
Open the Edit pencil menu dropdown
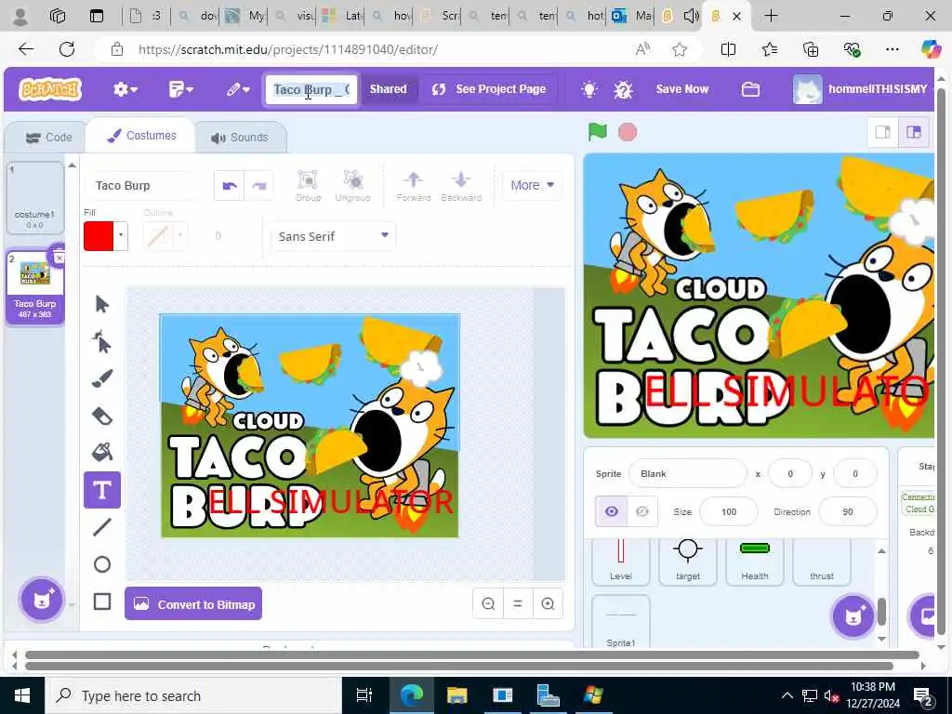click(238, 89)
